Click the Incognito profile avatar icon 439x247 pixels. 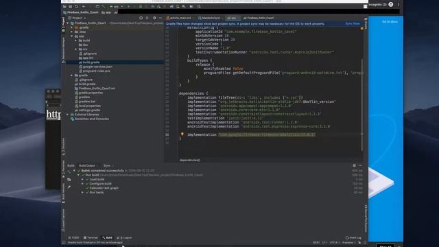pos(390,5)
